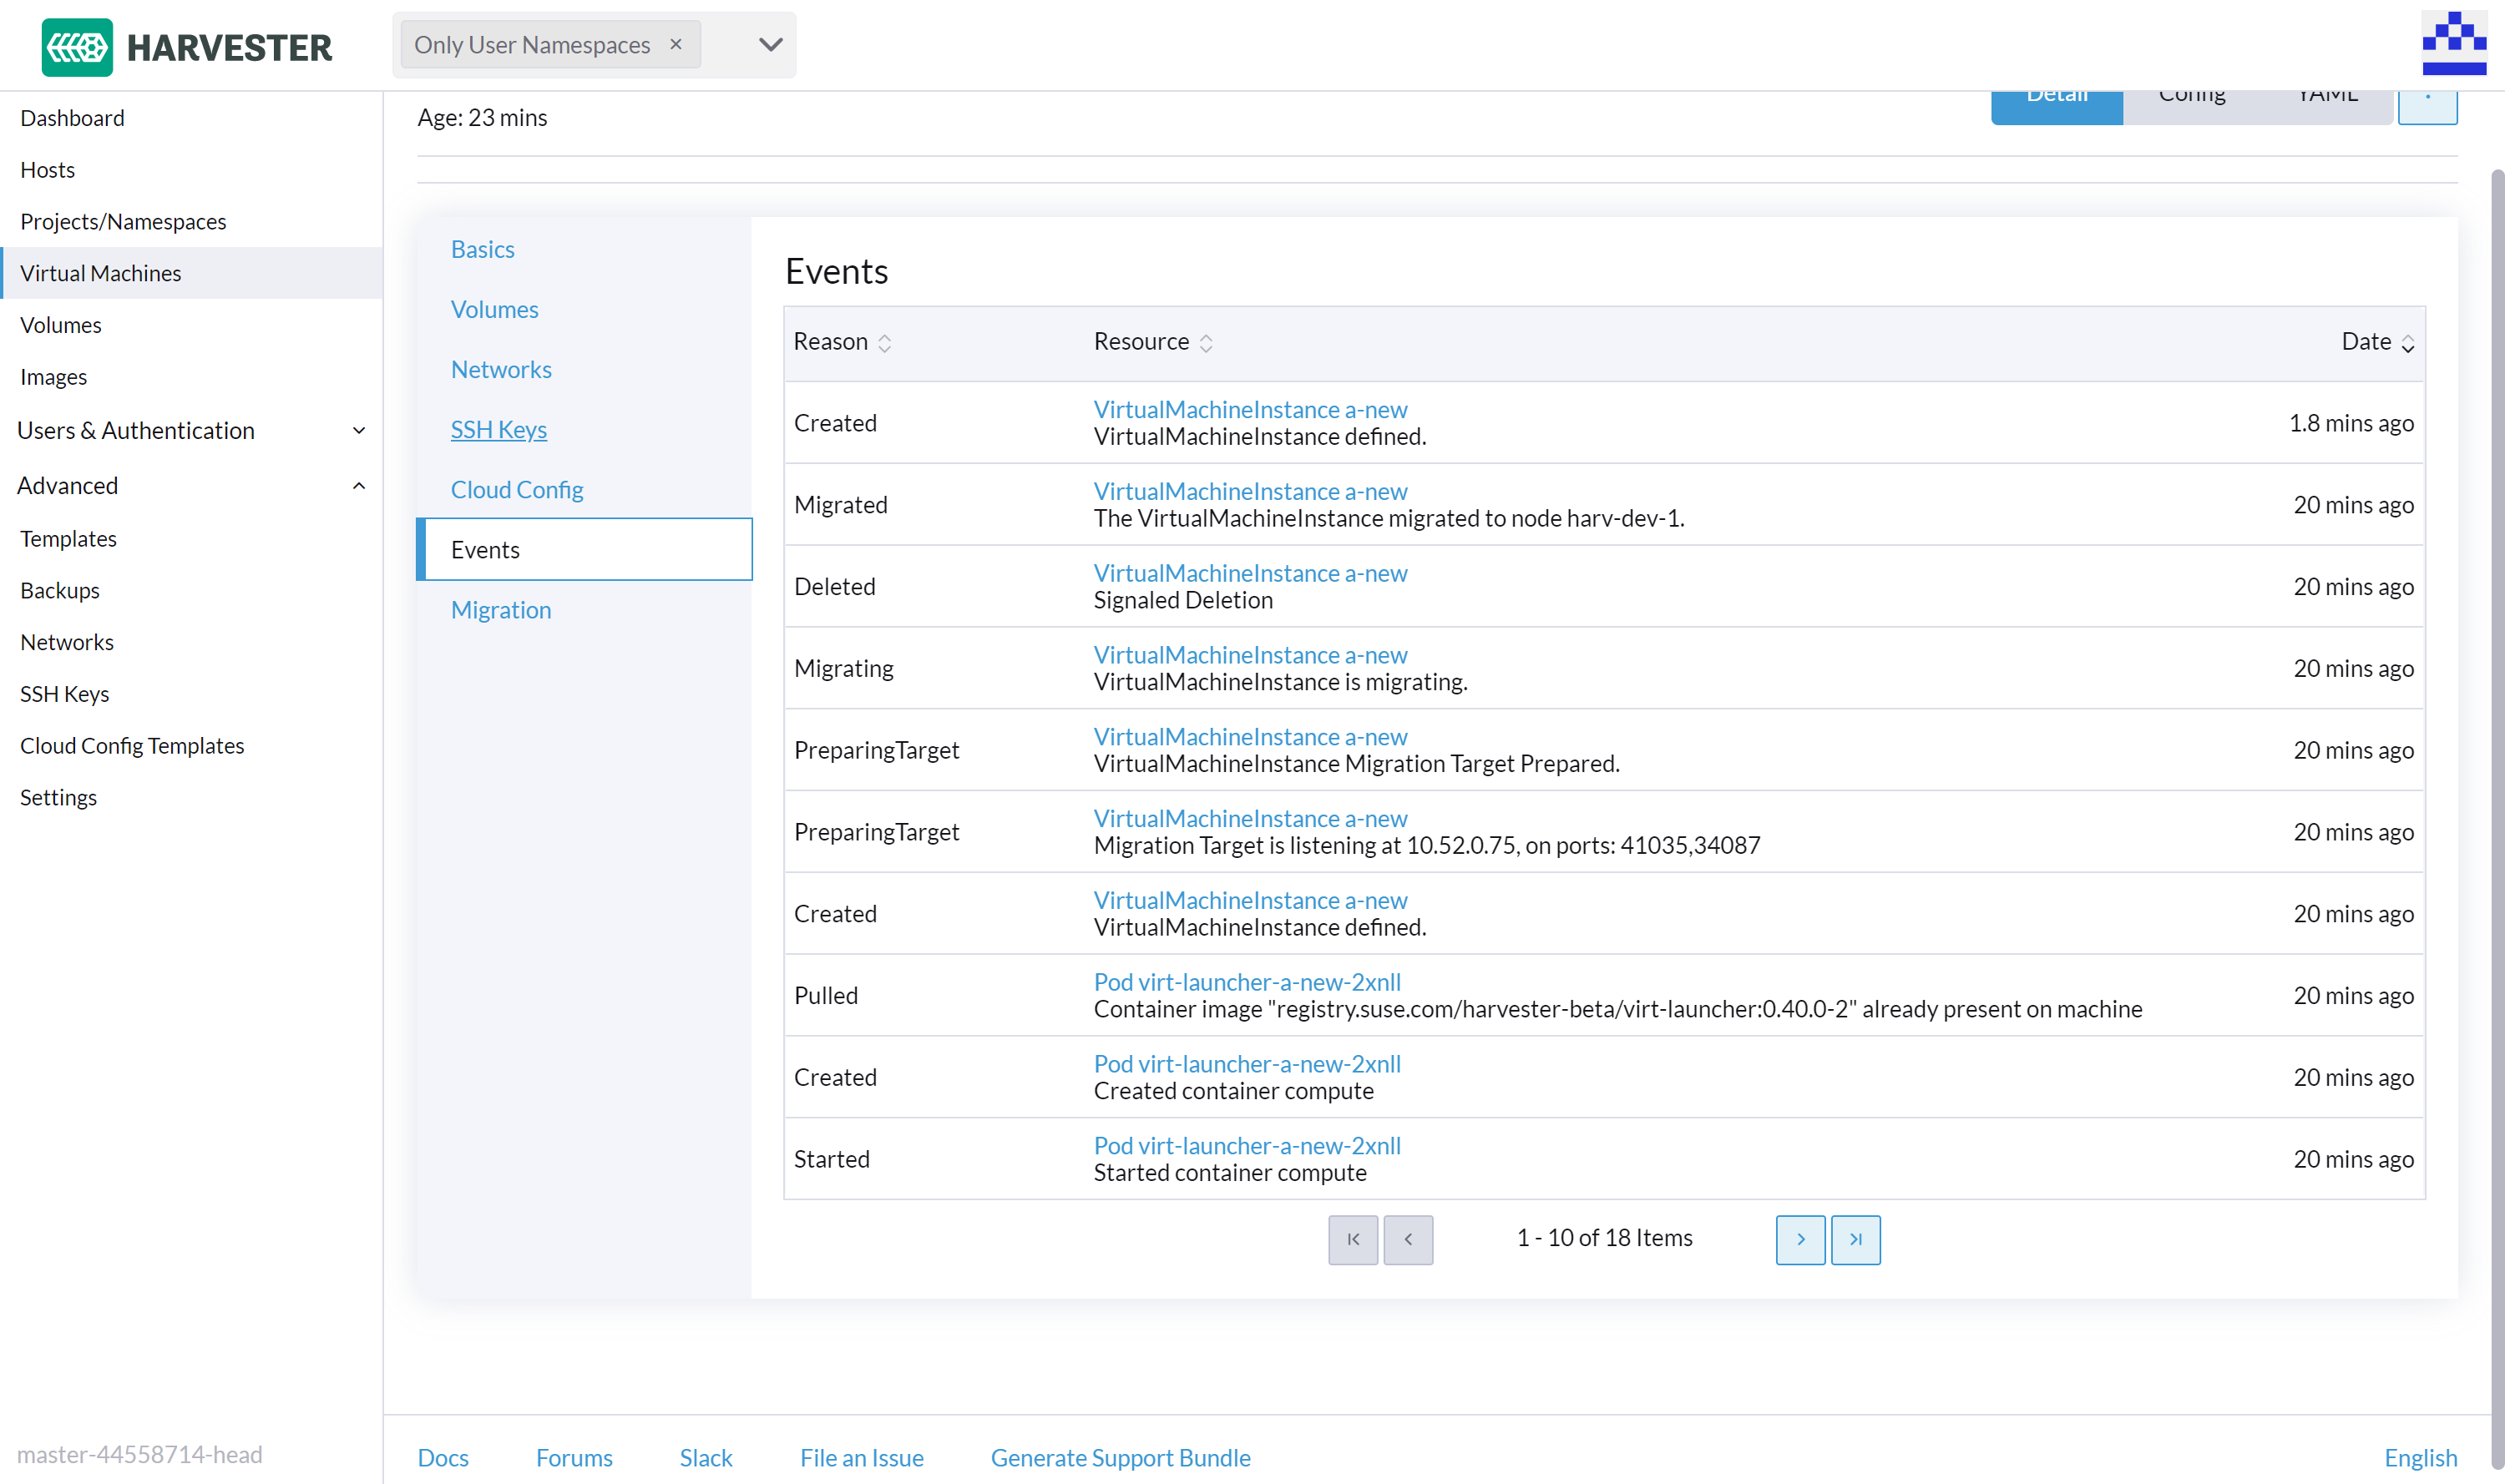The image size is (2505, 1484).
Task: Open the Migration tab
Action: (501, 610)
